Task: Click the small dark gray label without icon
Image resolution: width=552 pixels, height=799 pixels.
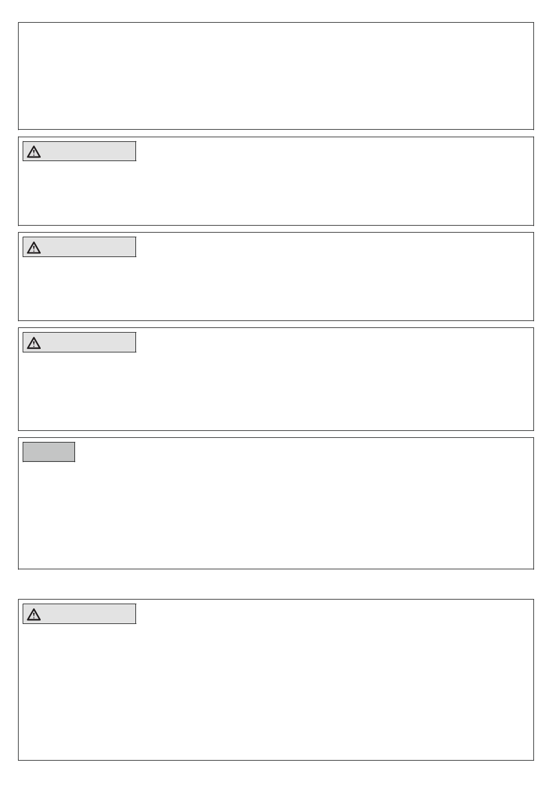Action: tap(49, 452)
